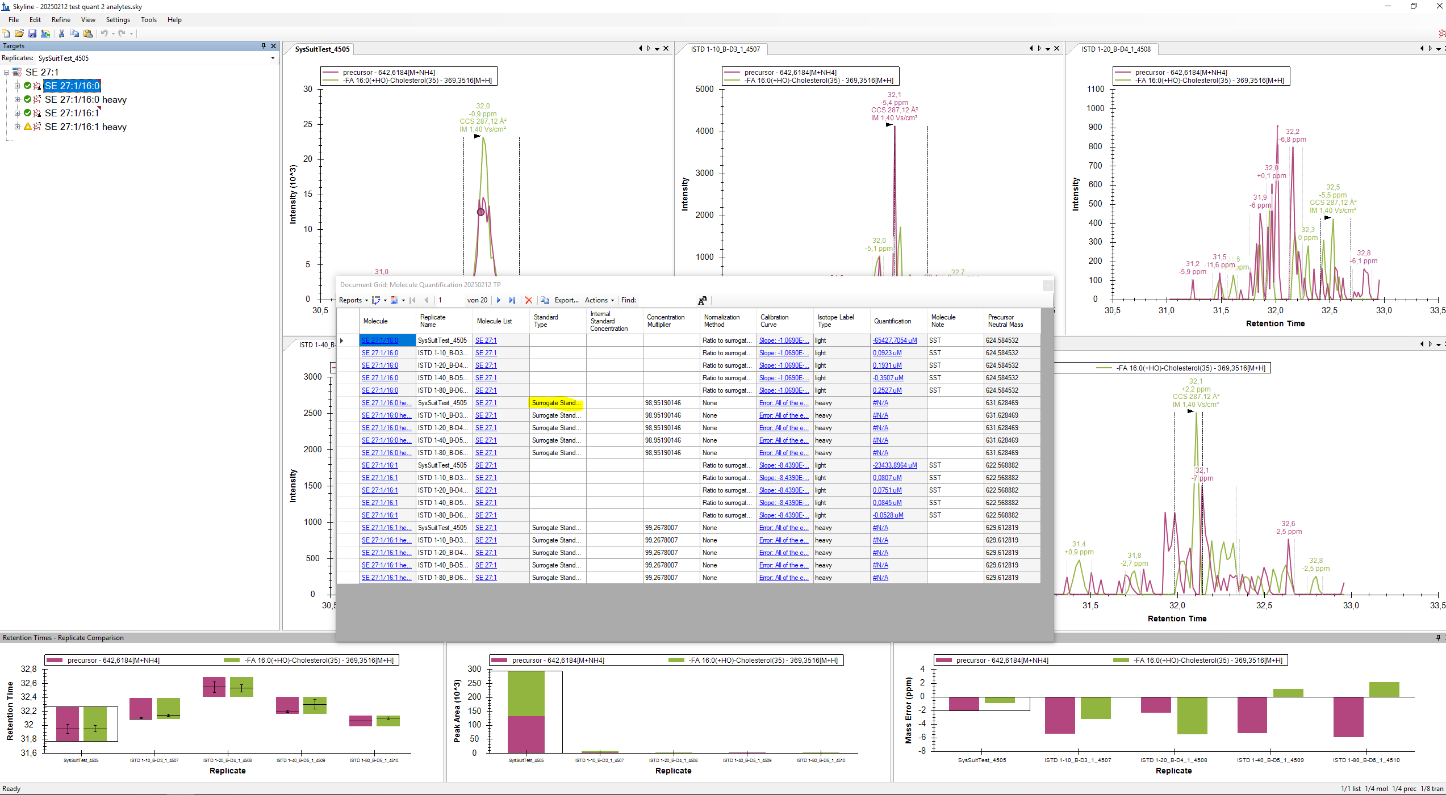This screenshot has height=795, width=1446.
Task: Save the document with the floppy icon
Action: [x=32, y=33]
